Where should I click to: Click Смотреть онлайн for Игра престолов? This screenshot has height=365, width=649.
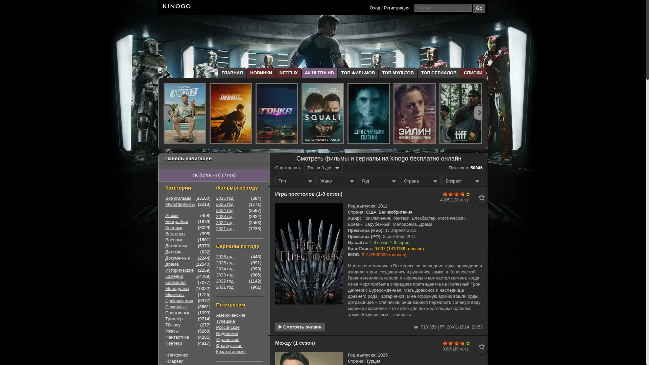coord(300,327)
